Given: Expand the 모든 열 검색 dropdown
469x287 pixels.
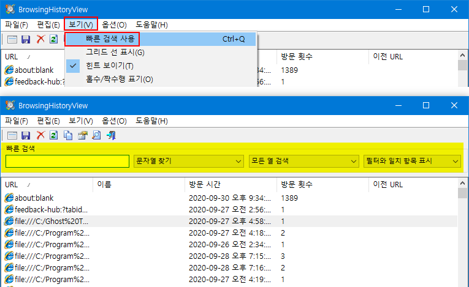Looking at the screenshot, I should [x=304, y=162].
